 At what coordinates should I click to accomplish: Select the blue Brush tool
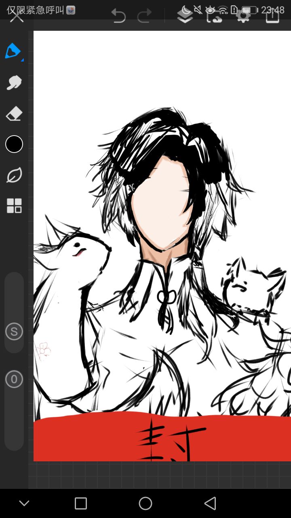(13, 51)
